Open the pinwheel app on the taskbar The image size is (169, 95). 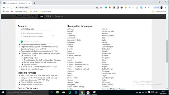[x=88, y=92]
